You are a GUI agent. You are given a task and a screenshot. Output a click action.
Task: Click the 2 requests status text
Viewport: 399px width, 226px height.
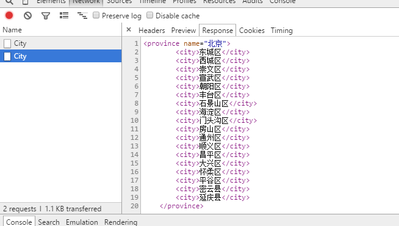[x=20, y=209]
